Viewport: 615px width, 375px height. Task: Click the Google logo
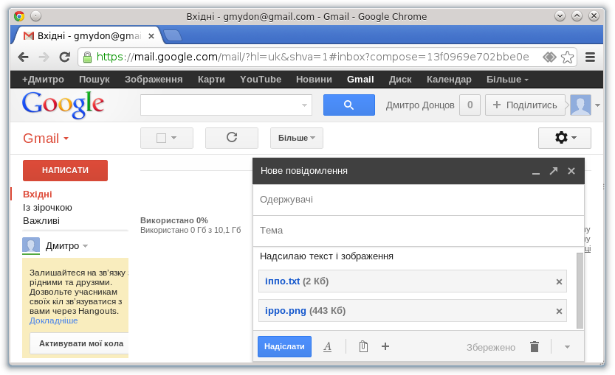point(63,105)
